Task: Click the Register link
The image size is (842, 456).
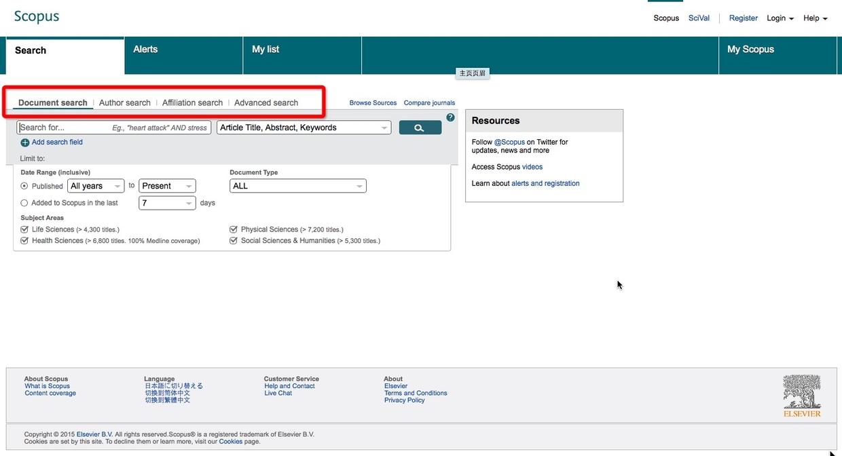Action: 744,18
